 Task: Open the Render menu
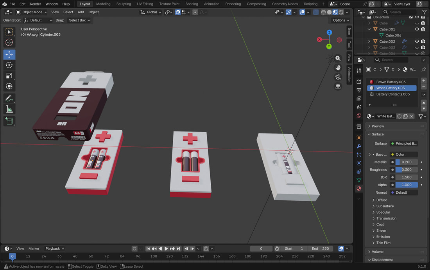click(x=36, y=4)
